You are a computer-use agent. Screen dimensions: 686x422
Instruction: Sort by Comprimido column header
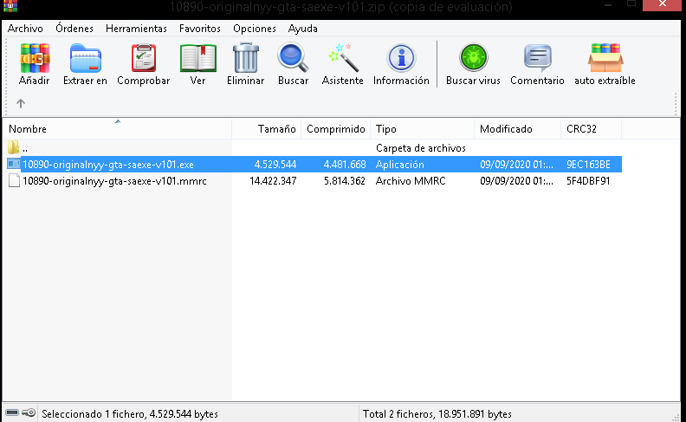335,129
